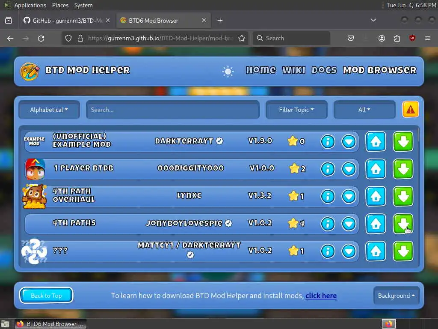Download the 4th Paths mod
The height and width of the screenshot is (329, 438).
point(403,224)
